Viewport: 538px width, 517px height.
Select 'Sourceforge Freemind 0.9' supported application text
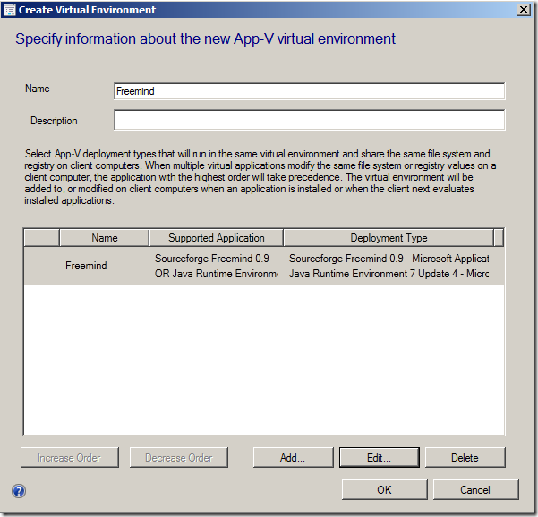[211, 258]
